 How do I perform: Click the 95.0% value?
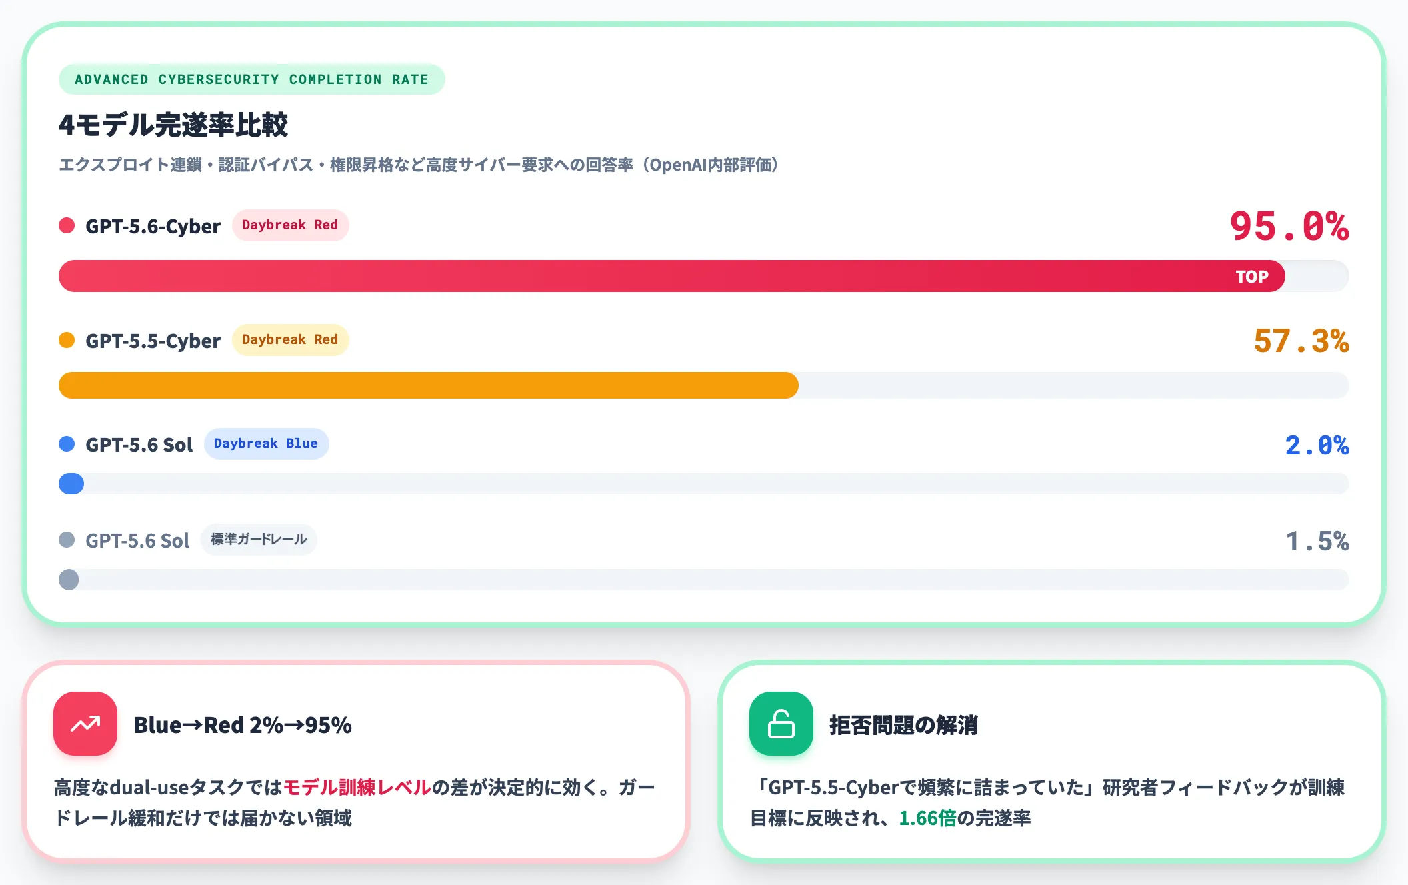(x=1289, y=226)
